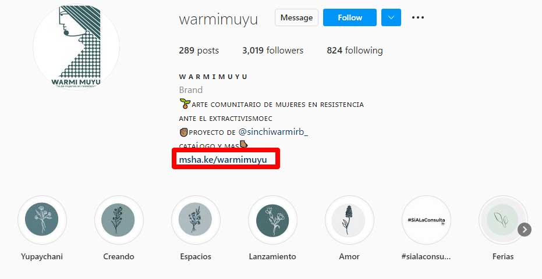Image resolution: width=542 pixels, height=279 pixels.
Task: Open the three-dot options menu
Action: point(417,17)
